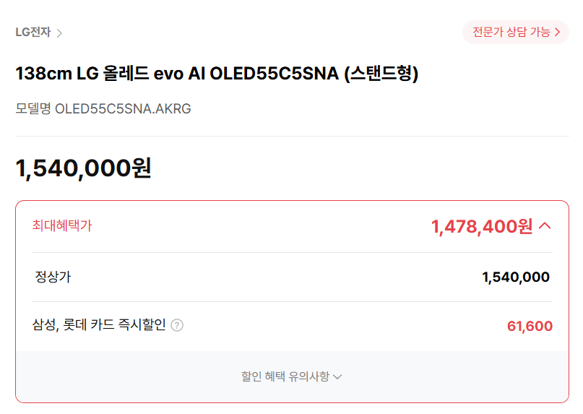The height and width of the screenshot is (414, 583).
Task: Click the 정상가 row label
Action: click(x=53, y=277)
